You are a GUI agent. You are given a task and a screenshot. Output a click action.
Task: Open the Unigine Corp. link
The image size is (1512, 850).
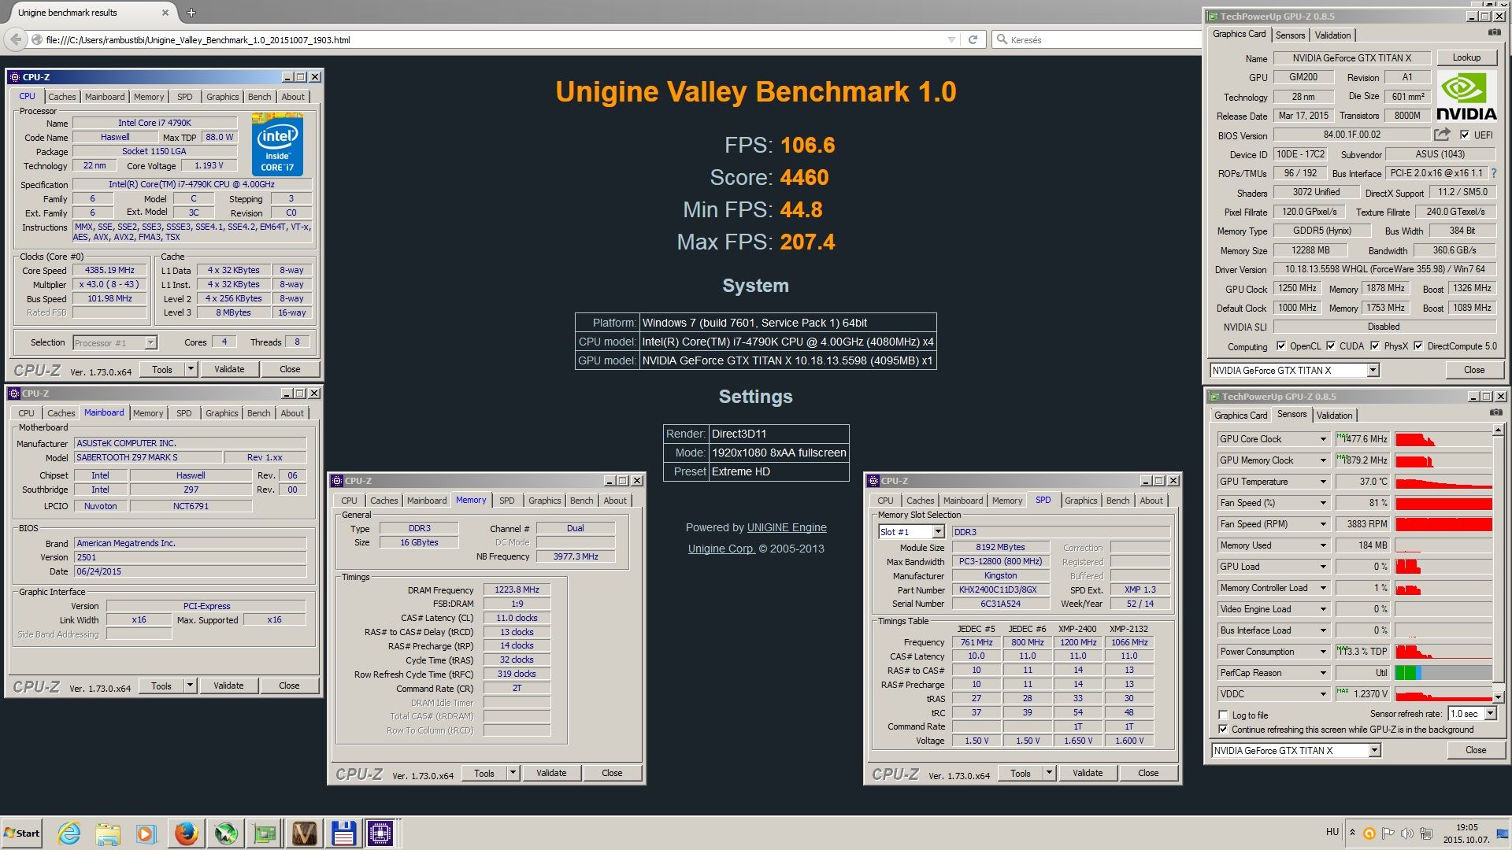pyautogui.click(x=721, y=549)
